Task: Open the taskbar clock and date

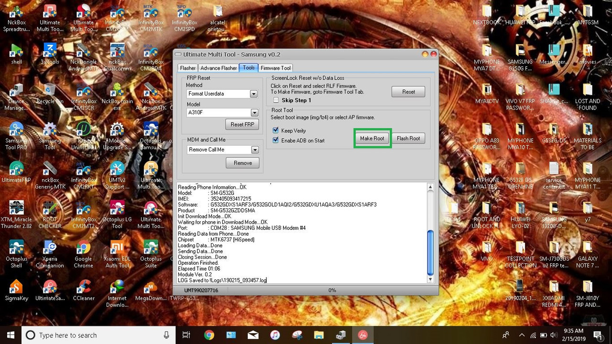Action: pos(573,335)
